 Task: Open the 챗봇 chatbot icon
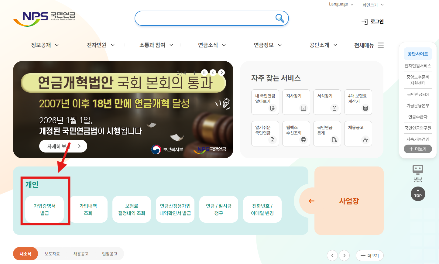click(418, 169)
